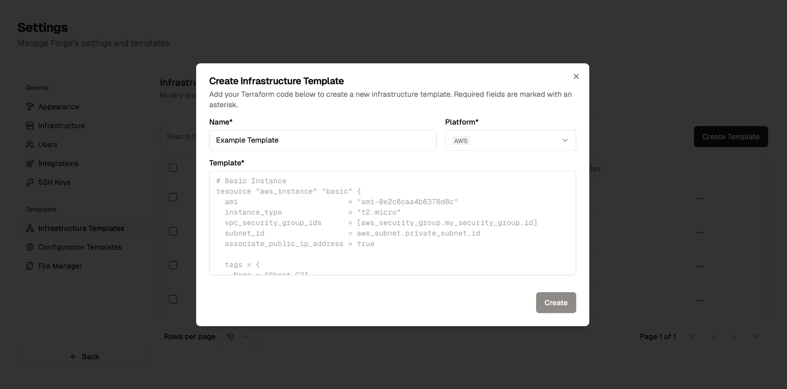Open Configuration Templates
Screen dimensions: 787x389
click(x=84, y=247)
